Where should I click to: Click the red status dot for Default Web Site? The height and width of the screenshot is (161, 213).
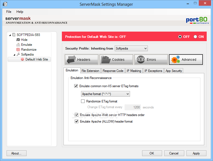[x=22, y=59]
